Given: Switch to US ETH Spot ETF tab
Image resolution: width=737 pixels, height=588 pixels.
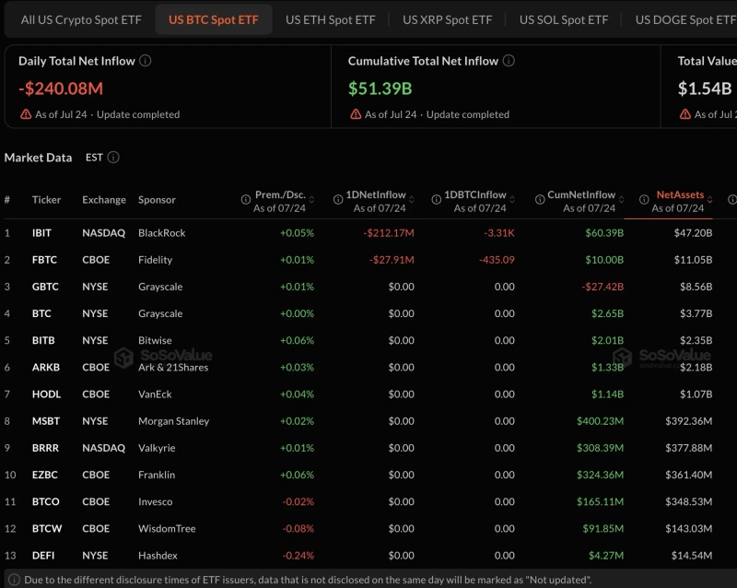Looking at the screenshot, I should click(331, 19).
